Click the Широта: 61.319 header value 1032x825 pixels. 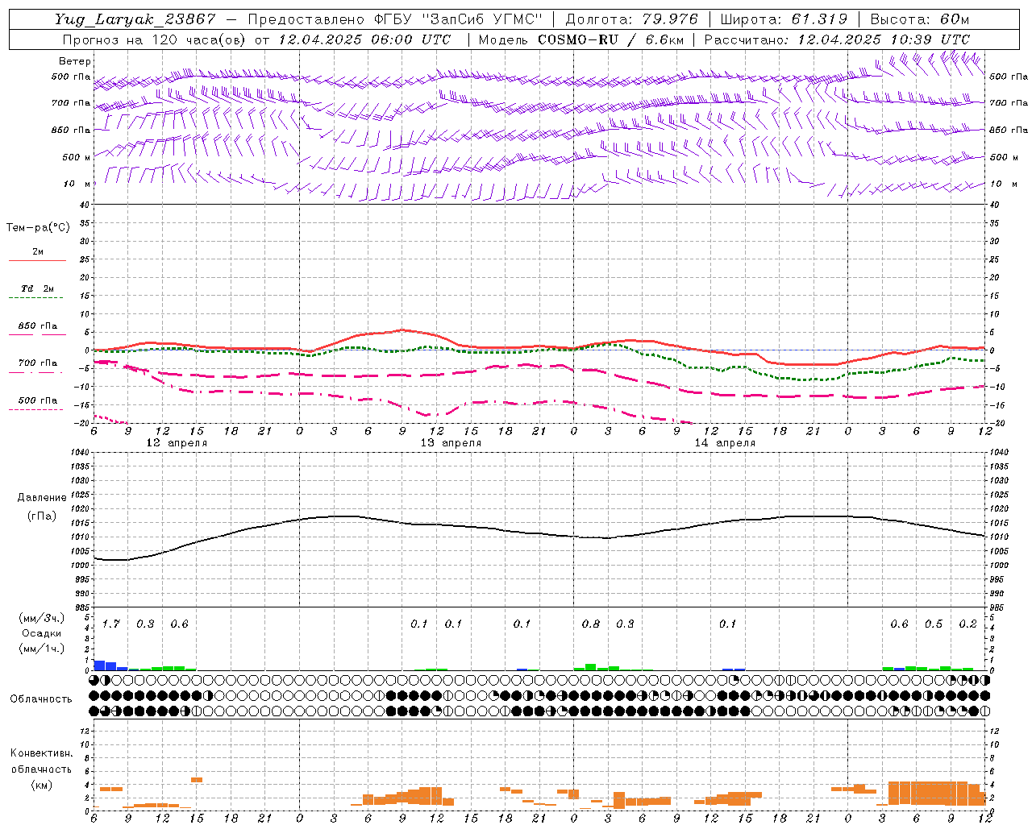[x=784, y=19]
